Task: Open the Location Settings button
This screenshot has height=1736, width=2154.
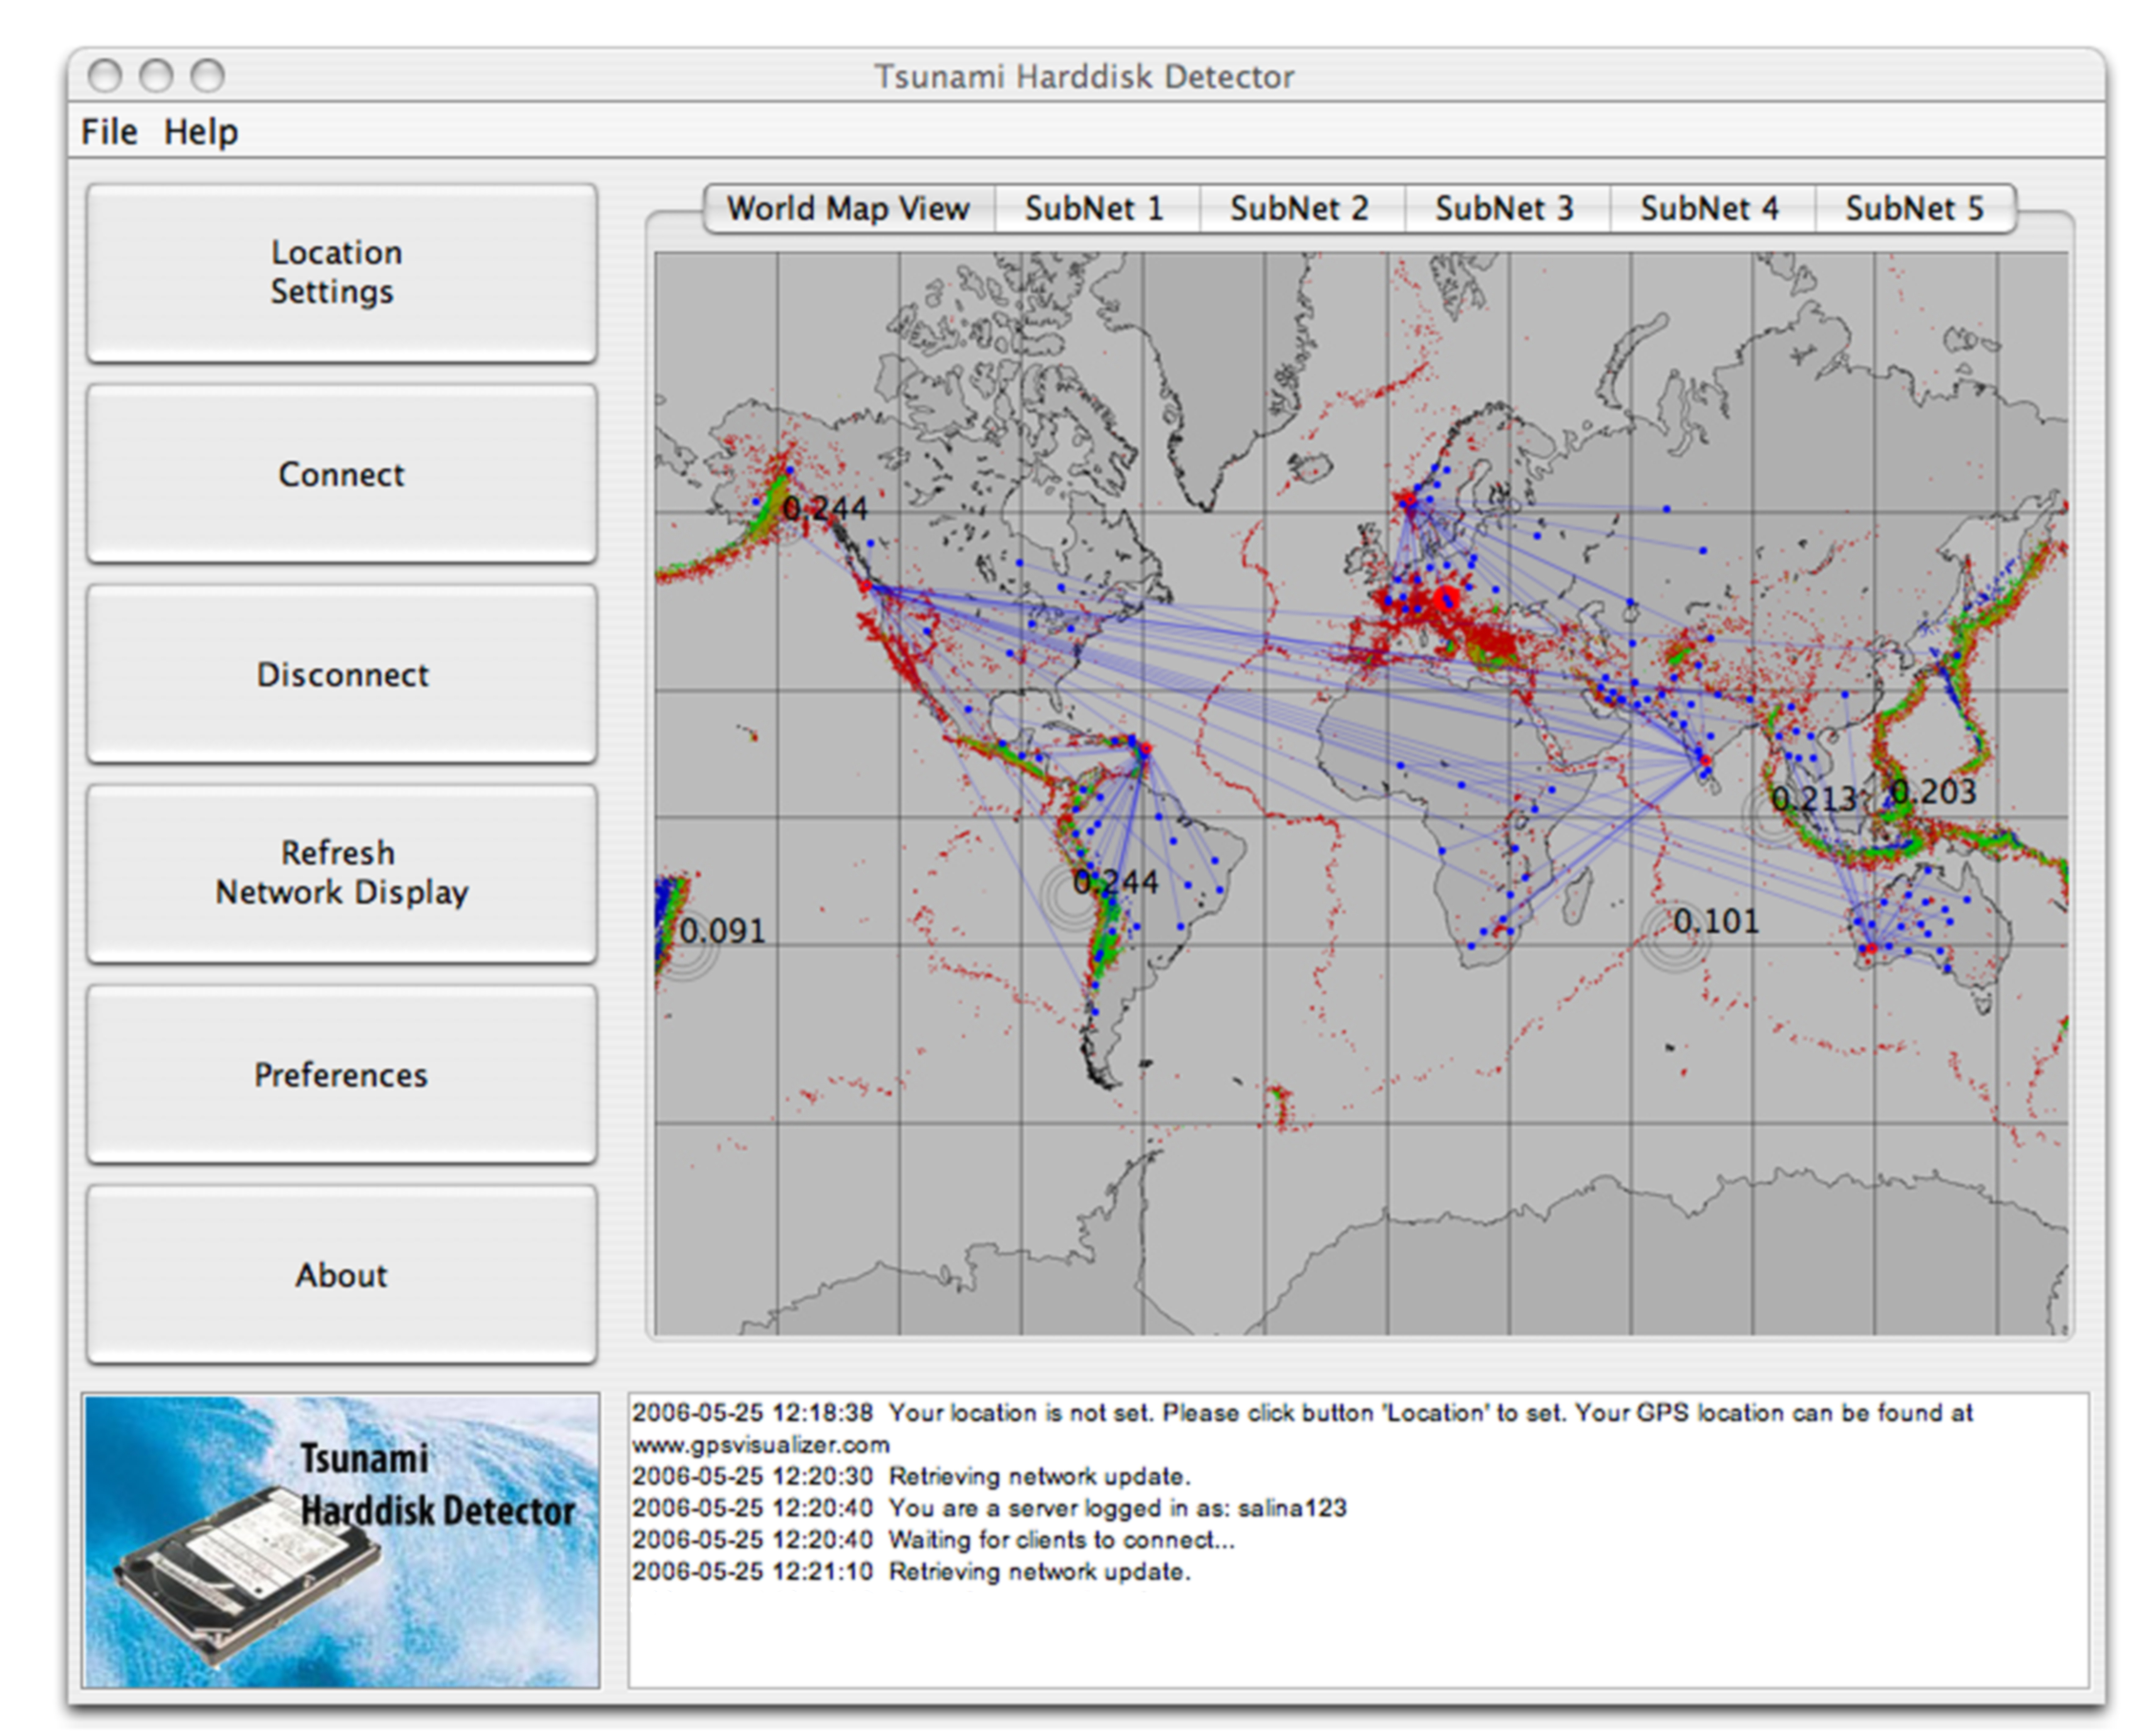Action: click(341, 272)
